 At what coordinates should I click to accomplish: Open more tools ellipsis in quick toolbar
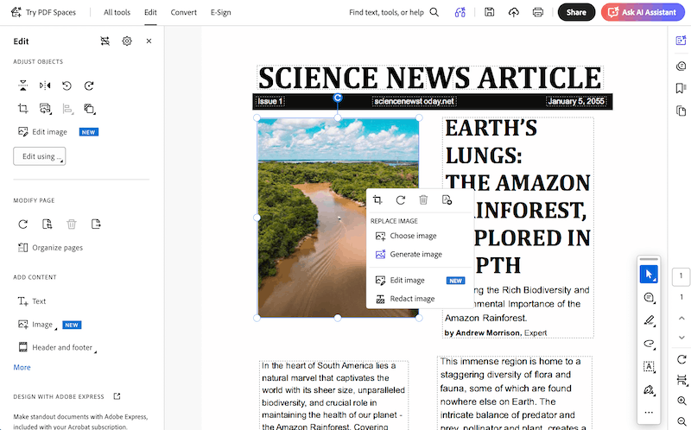pyautogui.click(x=649, y=413)
